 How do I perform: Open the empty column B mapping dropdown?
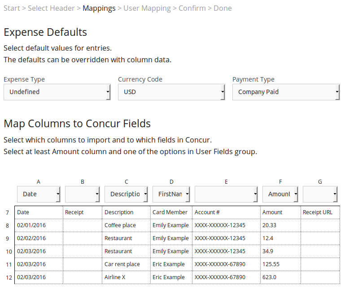[83, 194]
